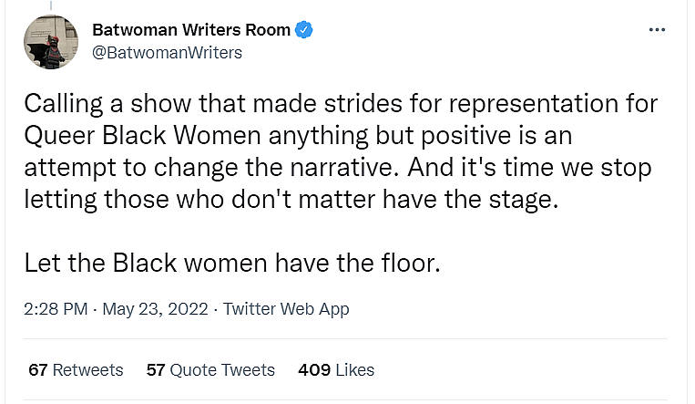Click the number 57 in the quote tweets count
The height and width of the screenshot is (404, 695).
point(156,369)
